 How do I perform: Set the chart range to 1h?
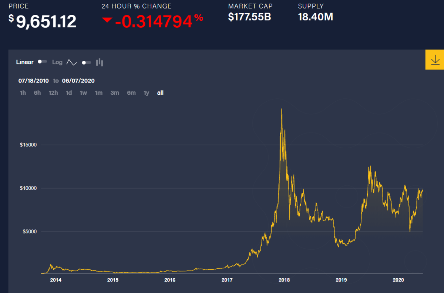[x=23, y=93]
